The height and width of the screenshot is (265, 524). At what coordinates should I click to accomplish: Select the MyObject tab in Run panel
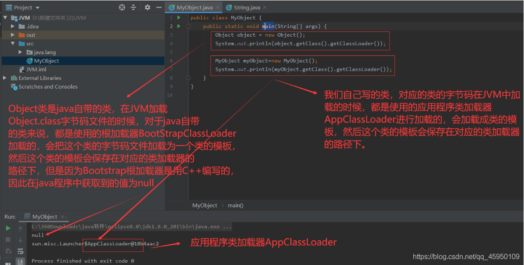44,217
